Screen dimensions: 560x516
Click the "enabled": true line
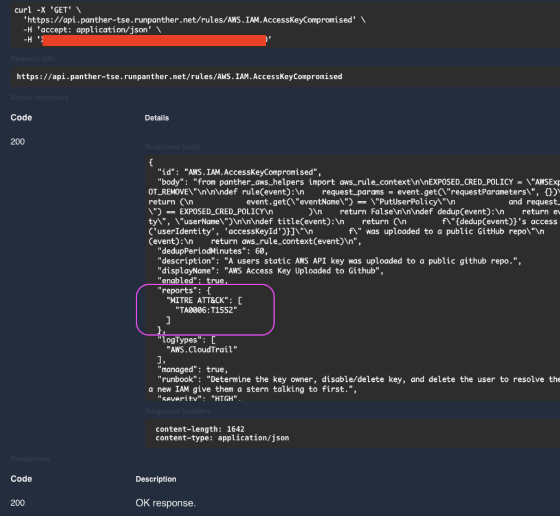click(193, 281)
